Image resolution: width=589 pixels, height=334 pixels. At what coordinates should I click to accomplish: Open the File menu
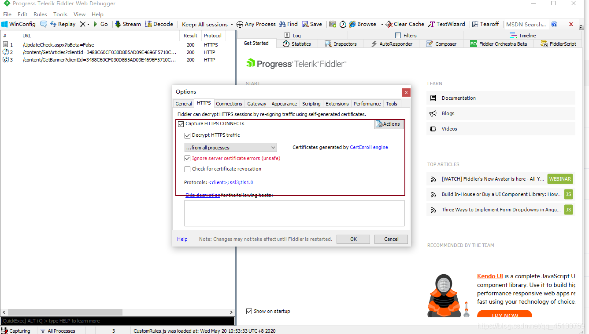click(x=7, y=14)
